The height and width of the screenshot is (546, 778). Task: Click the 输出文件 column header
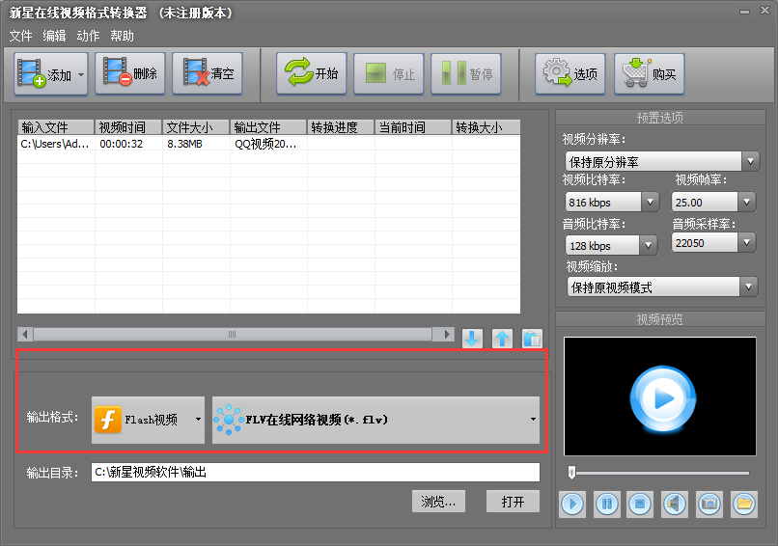tap(268, 127)
